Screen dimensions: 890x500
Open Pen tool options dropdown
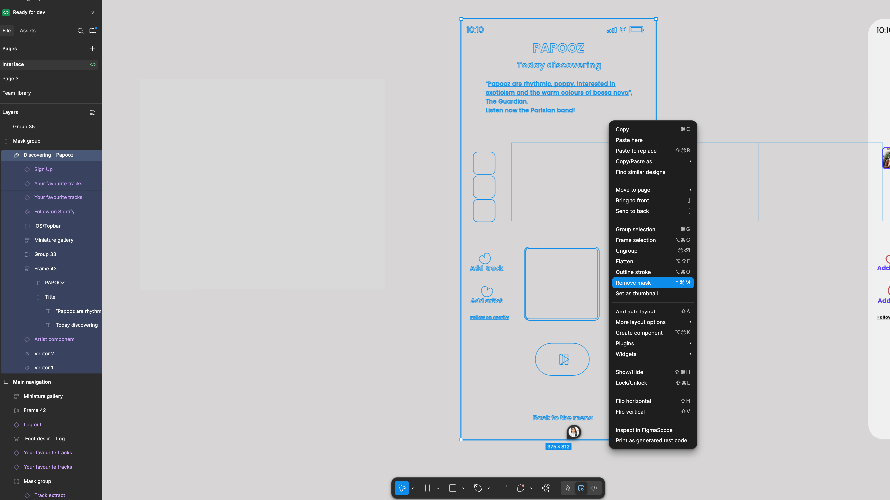click(x=489, y=488)
